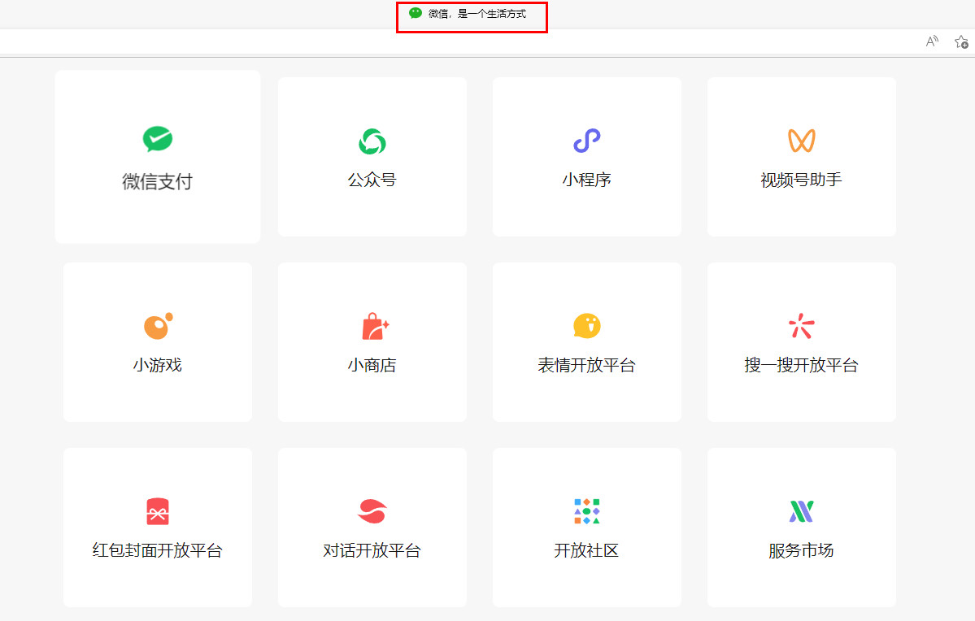Click the red 对话开放平台 swoosh icon
The image size is (975, 621).
pos(372,511)
